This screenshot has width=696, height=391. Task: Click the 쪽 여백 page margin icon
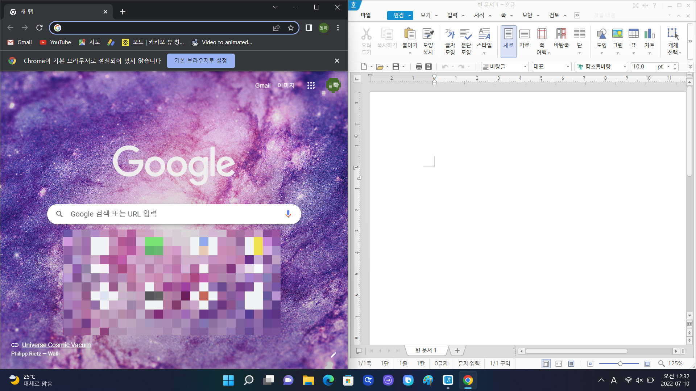pyautogui.click(x=542, y=34)
